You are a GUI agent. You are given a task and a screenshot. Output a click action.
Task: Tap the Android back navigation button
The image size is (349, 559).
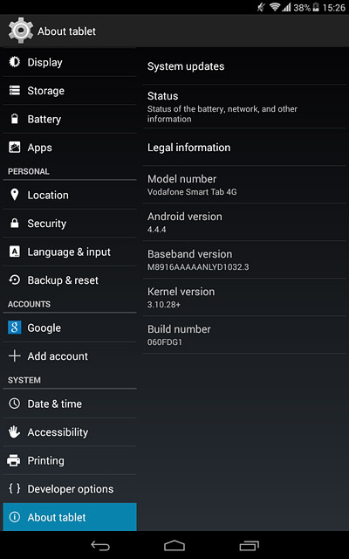tap(100, 545)
